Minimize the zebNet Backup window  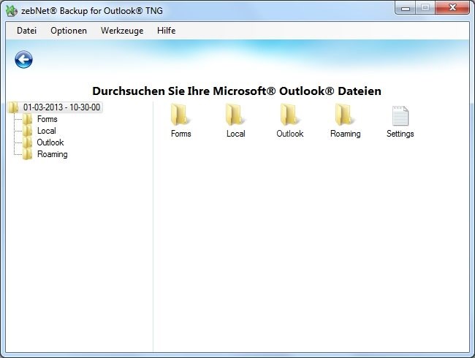[406, 8]
